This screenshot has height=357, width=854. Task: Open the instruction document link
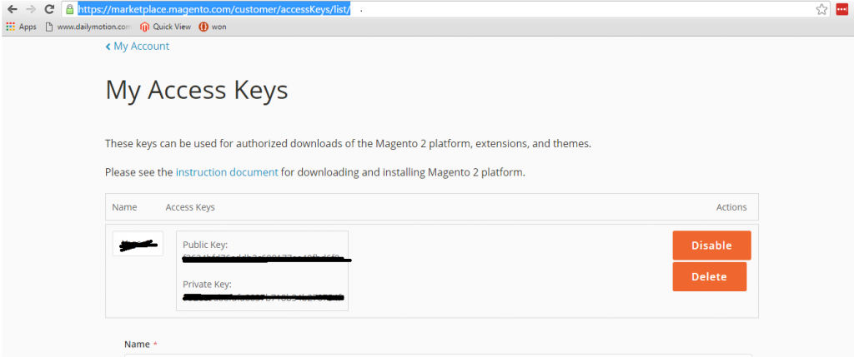227,172
